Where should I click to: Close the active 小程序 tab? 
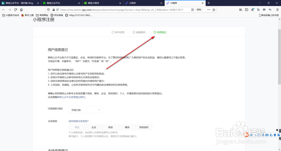pos(203,3)
